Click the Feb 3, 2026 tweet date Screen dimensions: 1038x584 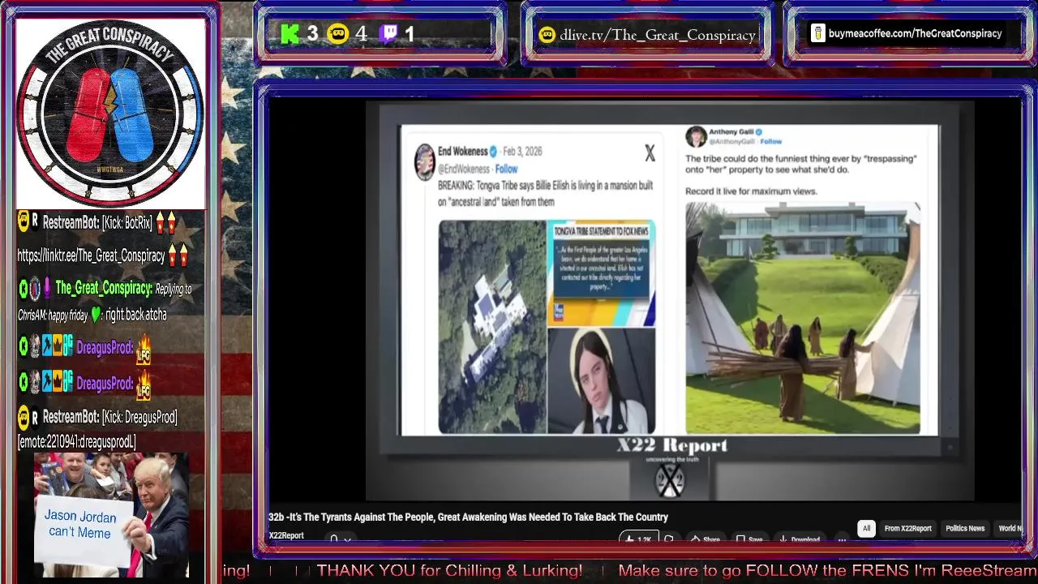pos(522,152)
